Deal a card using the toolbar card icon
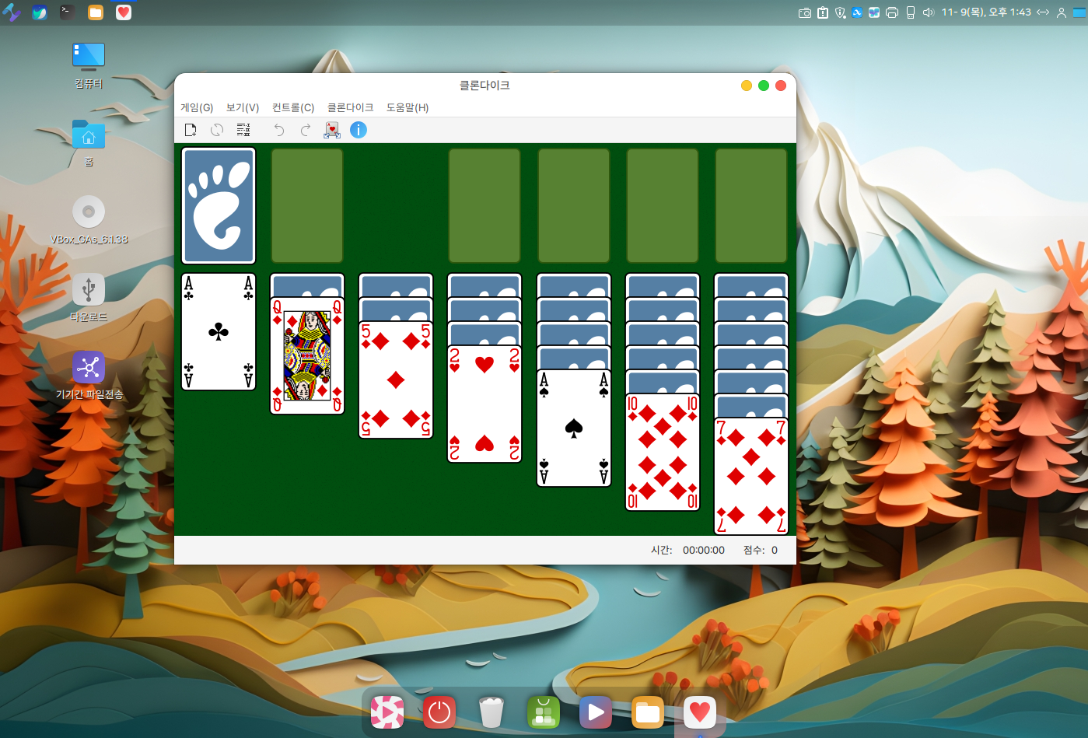This screenshot has width=1088, height=738. tap(332, 130)
